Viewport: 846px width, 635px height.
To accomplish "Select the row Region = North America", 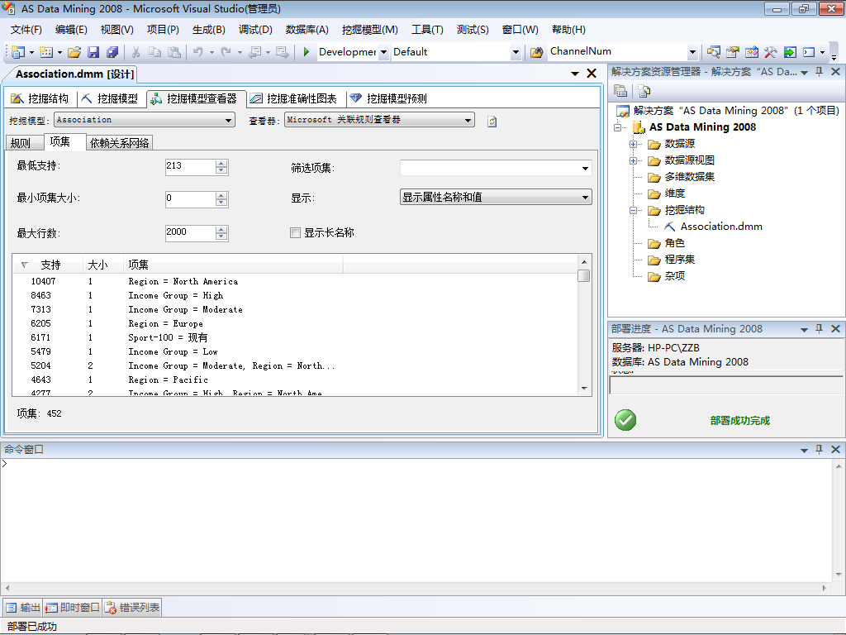I will (x=296, y=281).
